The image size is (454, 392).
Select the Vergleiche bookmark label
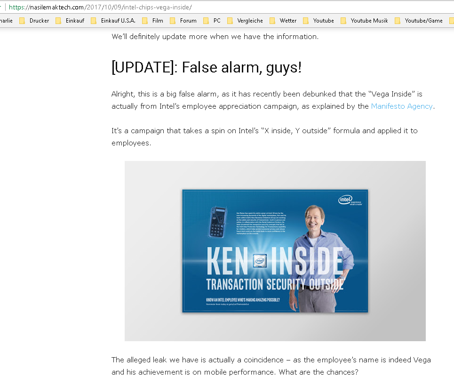[250, 21]
